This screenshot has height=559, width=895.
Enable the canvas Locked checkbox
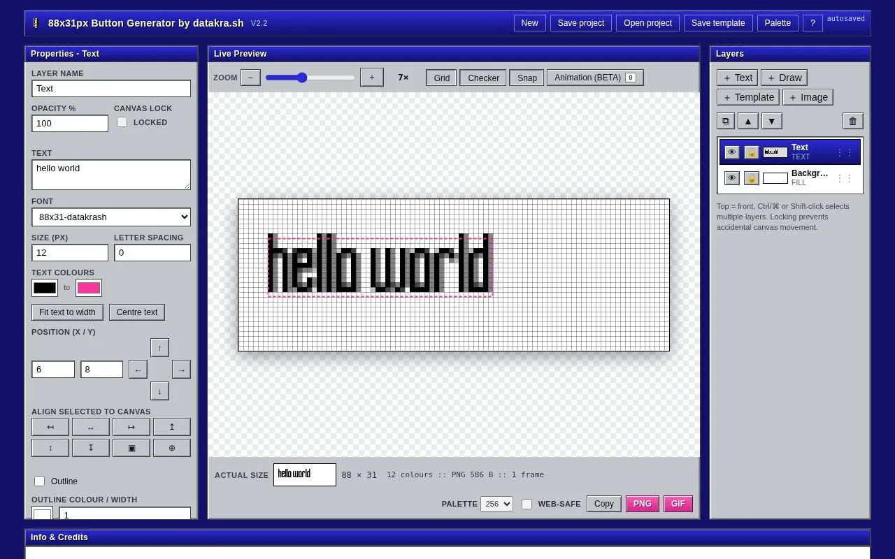pyautogui.click(x=122, y=122)
